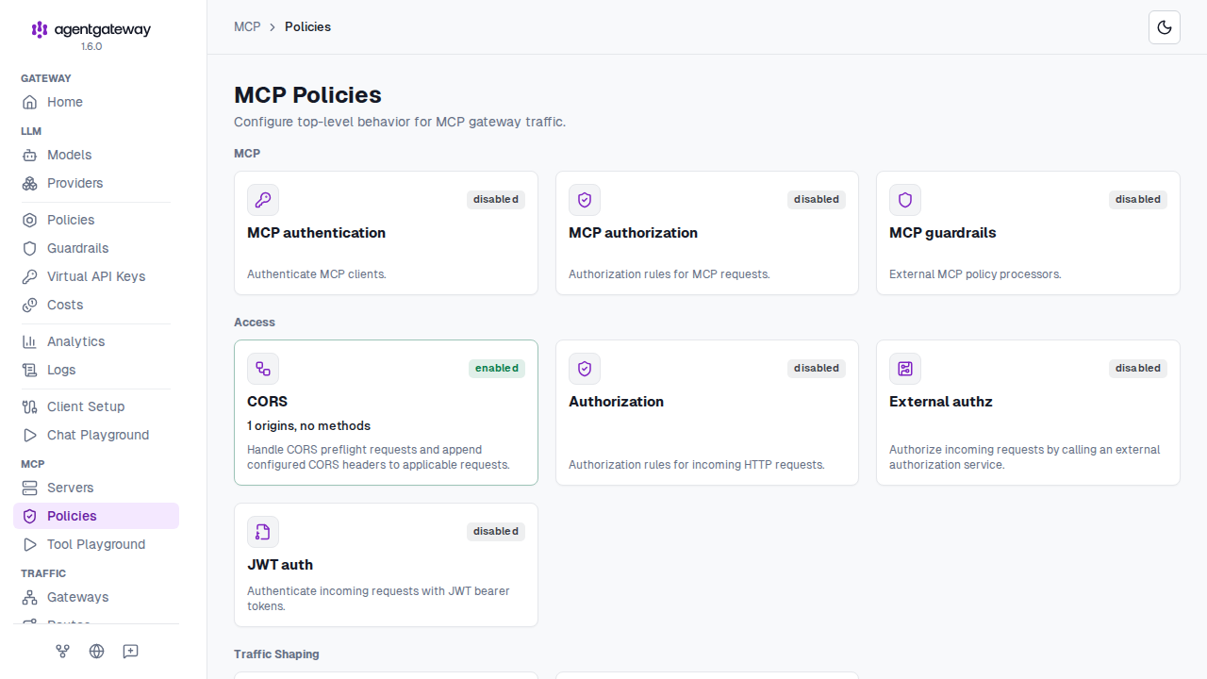Open the CORS policy card
Image resolution: width=1207 pixels, height=679 pixels.
[386, 413]
